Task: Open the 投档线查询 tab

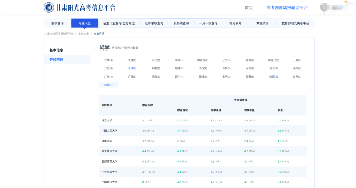Action: pyautogui.click(x=181, y=23)
